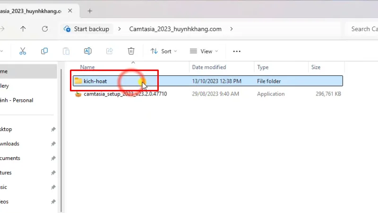The width and height of the screenshot is (378, 213).
Task: Click the Type column header
Action: coord(263,67)
